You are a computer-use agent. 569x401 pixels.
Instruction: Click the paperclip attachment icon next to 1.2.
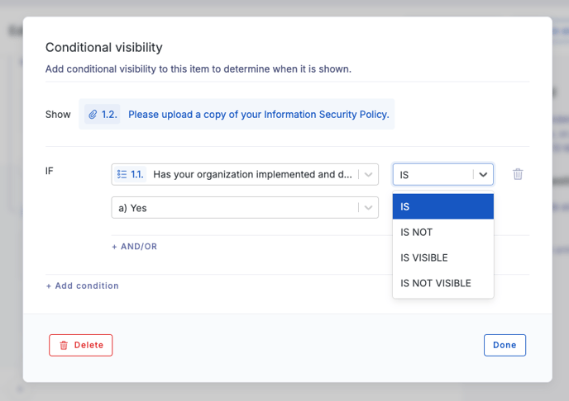pyautogui.click(x=93, y=115)
